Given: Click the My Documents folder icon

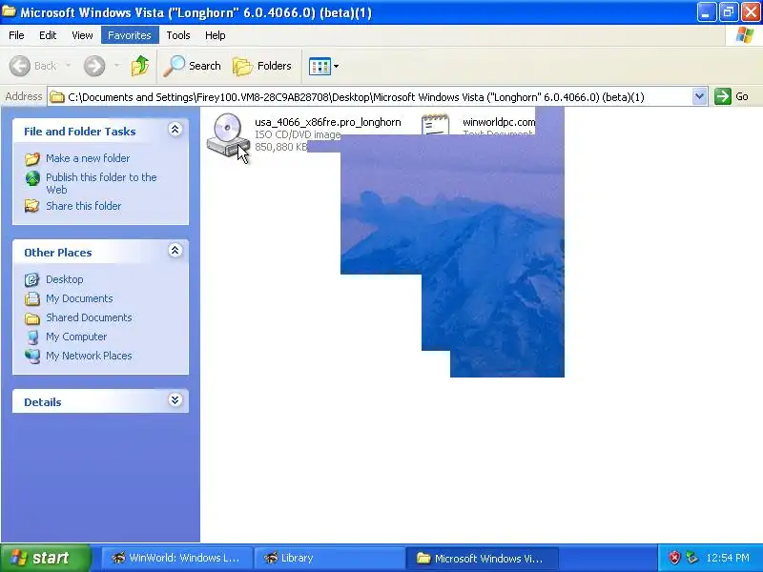Looking at the screenshot, I should coord(32,298).
